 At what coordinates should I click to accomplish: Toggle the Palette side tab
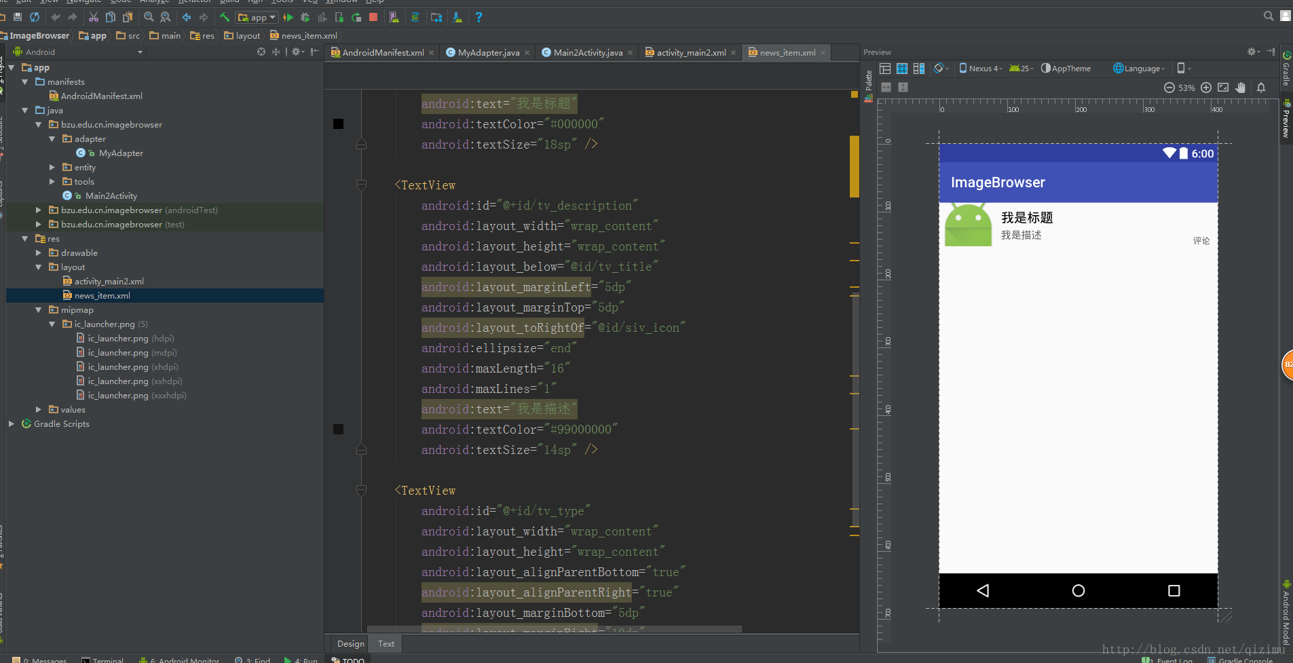pyautogui.click(x=869, y=86)
